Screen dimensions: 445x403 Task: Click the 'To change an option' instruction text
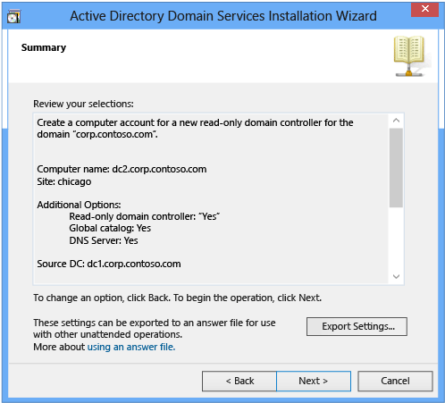(x=177, y=298)
